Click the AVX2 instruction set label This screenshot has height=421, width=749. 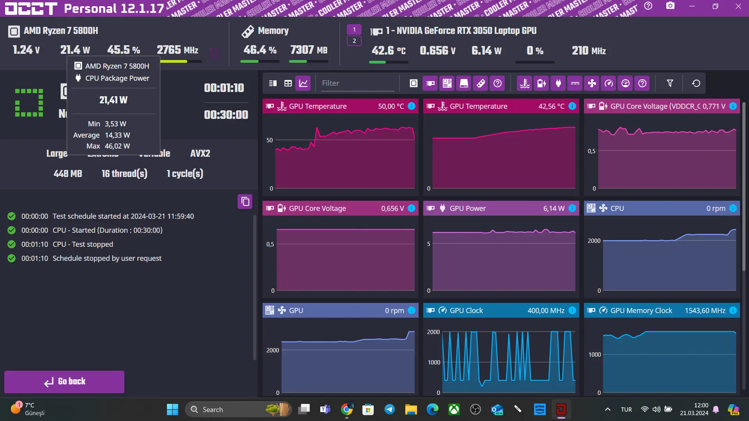click(x=200, y=153)
